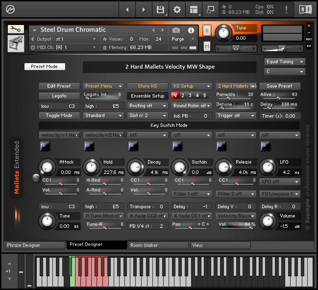This screenshot has height=290, width=318.
Task: Click the LFO knob
Action: pos(268,168)
